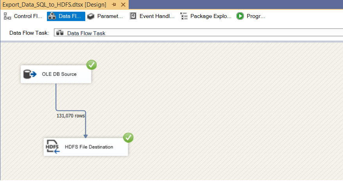The image size is (343, 181).
Task: Select the data path arrow between components
Action: [56, 98]
